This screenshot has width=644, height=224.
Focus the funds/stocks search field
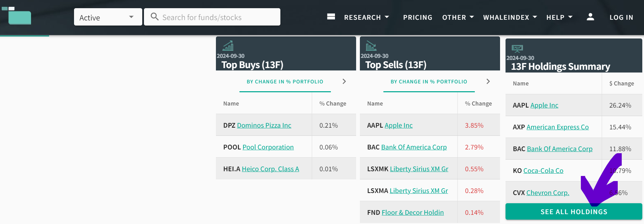(x=212, y=17)
